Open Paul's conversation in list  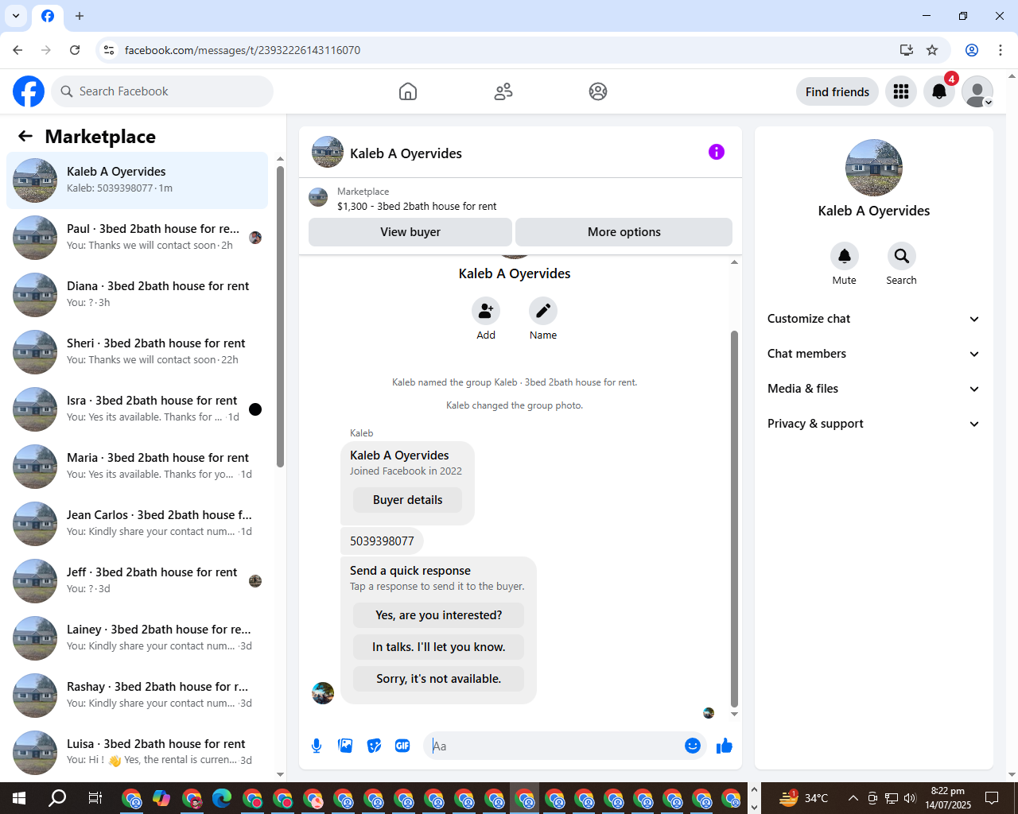pyautogui.click(x=137, y=238)
